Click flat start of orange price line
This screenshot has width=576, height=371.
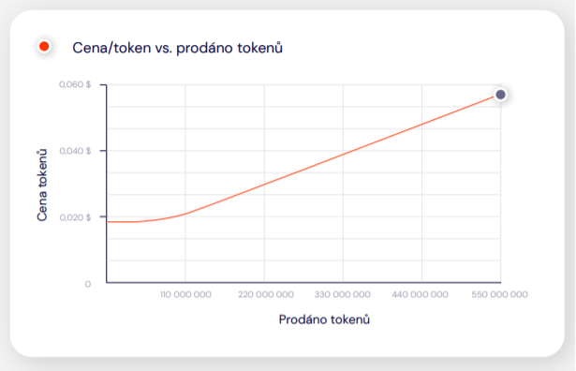[x=121, y=222]
